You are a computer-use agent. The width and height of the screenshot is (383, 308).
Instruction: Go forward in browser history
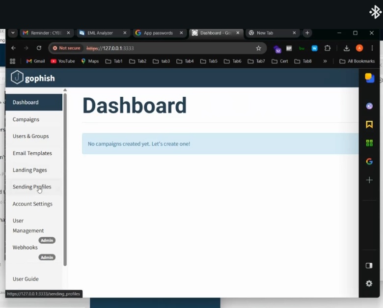(26, 48)
